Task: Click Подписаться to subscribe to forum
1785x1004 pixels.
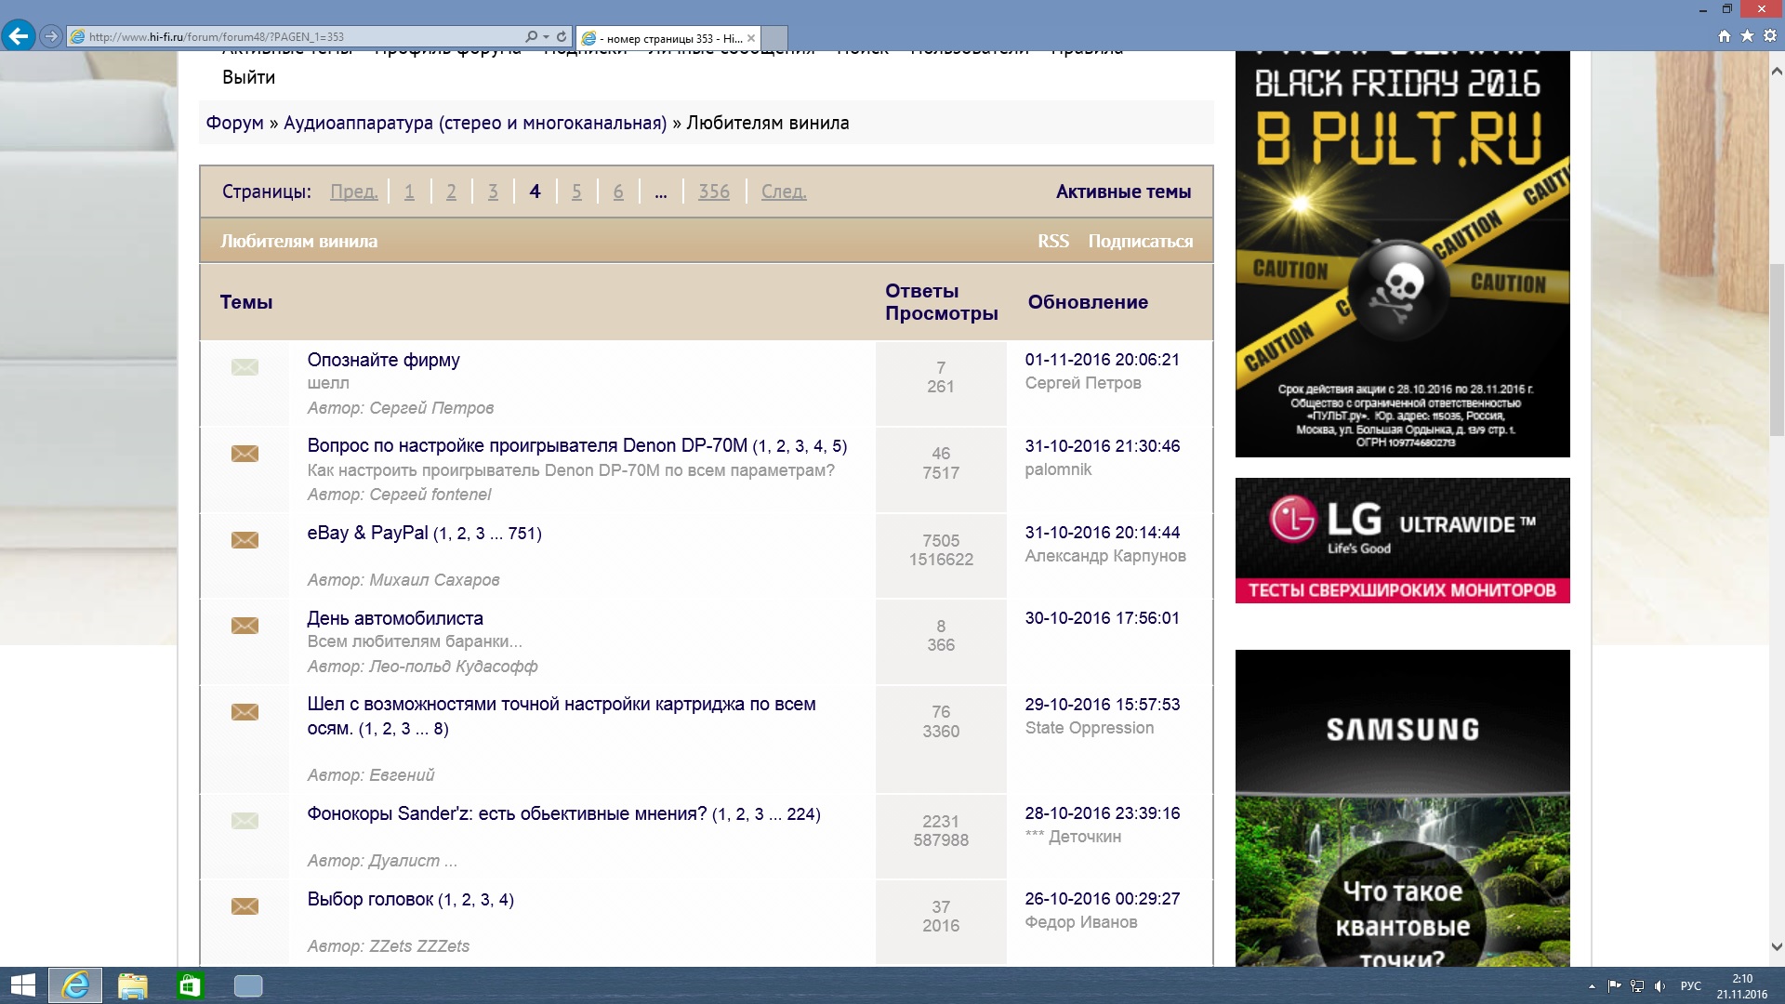Action: click(1140, 241)
